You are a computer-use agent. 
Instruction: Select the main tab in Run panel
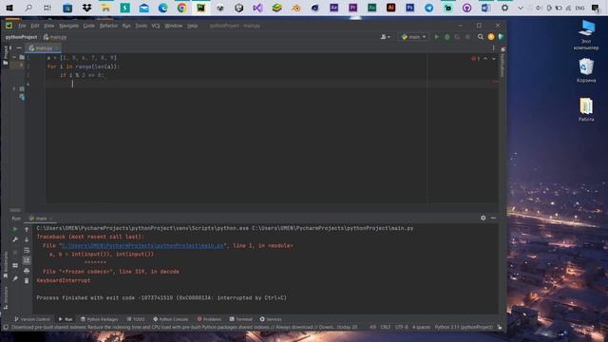[41, 218]
